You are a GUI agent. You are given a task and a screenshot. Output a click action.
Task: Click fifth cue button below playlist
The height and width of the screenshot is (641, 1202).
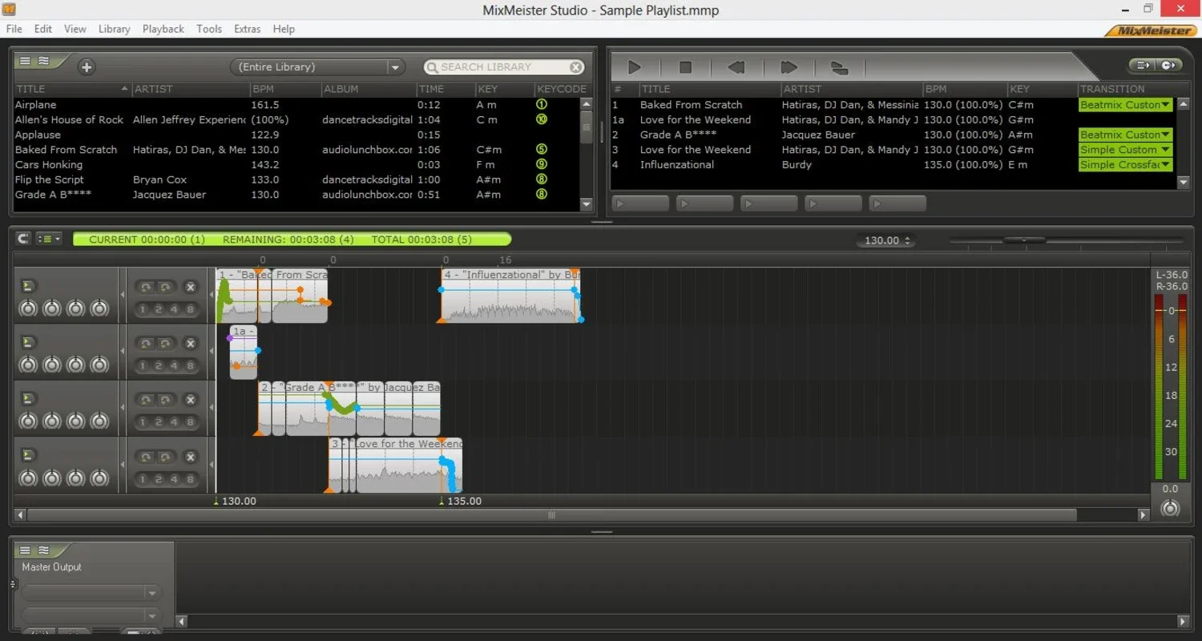pos(897,204)
